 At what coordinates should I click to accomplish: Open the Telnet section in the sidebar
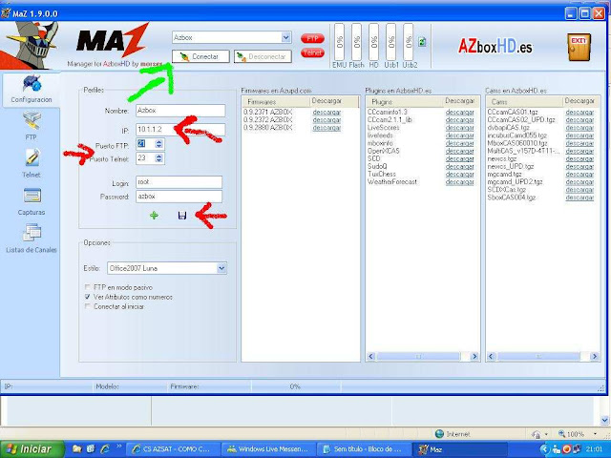tap(32, 163)
